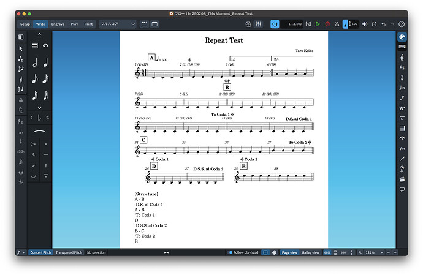Open the Dynamics panel
Image resolution: width=423 pixels, height=275 pixels.
click(x=402, y=98)
